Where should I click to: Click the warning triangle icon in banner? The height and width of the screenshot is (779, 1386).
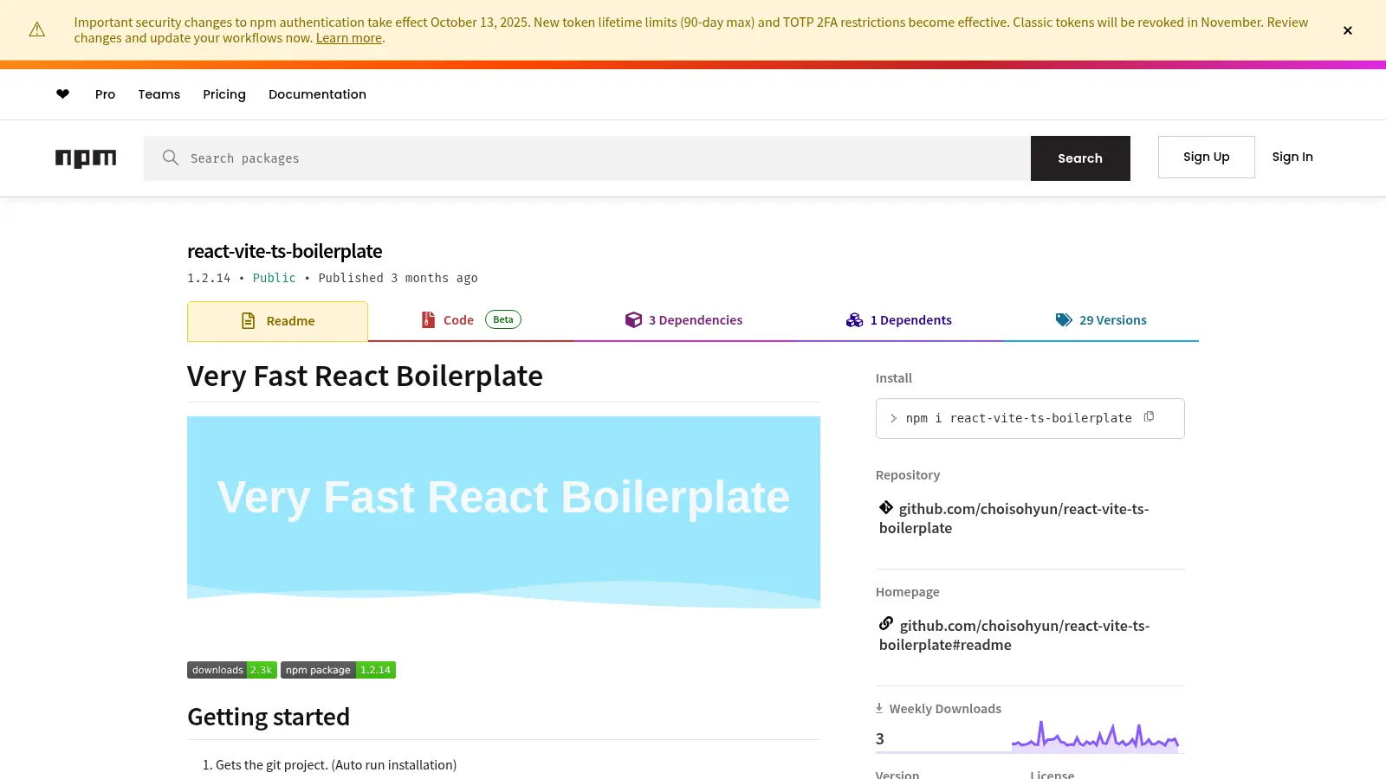pos(37,30)
